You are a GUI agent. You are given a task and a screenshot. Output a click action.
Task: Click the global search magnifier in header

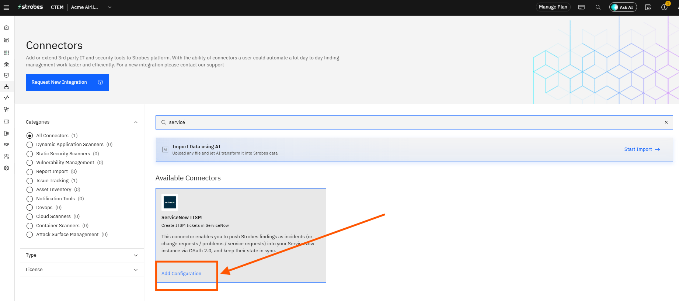point(598,7)
